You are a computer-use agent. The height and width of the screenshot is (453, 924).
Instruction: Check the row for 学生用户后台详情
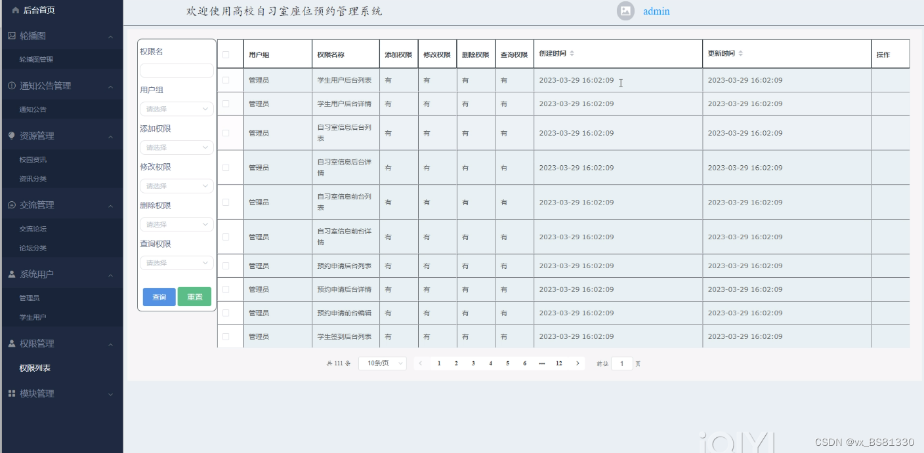point(226,104)
